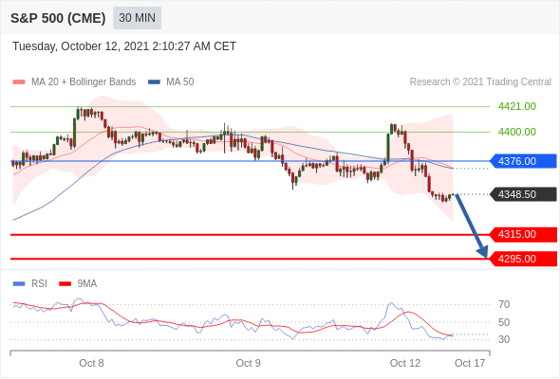Click the RSI legend color swatch
This screenshot has width=560, height=379.
pyautogui.click(x=19, y=284)
